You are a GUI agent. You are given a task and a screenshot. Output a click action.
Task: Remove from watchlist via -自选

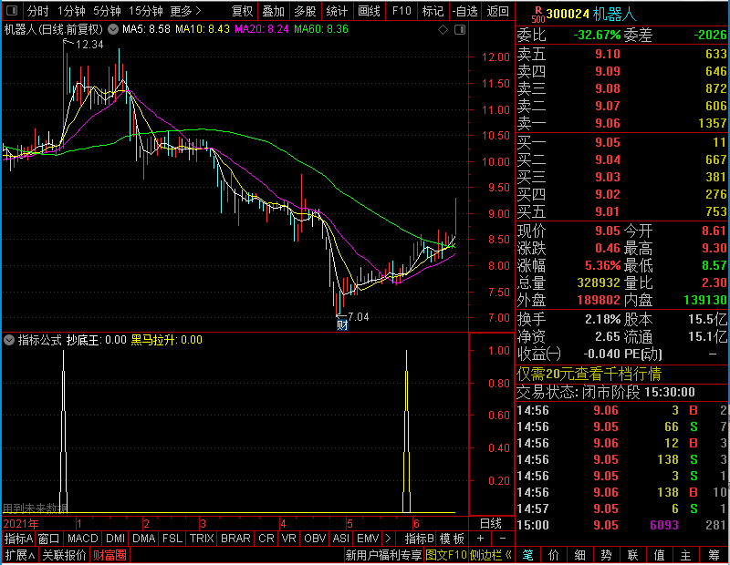(x=464, y=11)
